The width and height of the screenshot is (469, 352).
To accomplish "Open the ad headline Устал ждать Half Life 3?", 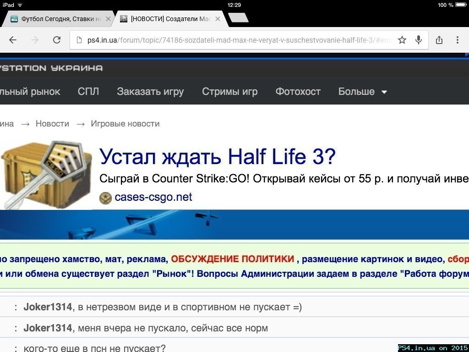I will 218,157.
